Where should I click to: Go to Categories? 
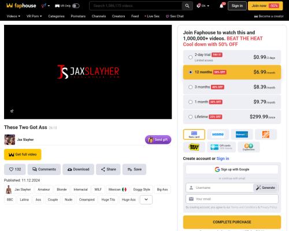(56, 16)
